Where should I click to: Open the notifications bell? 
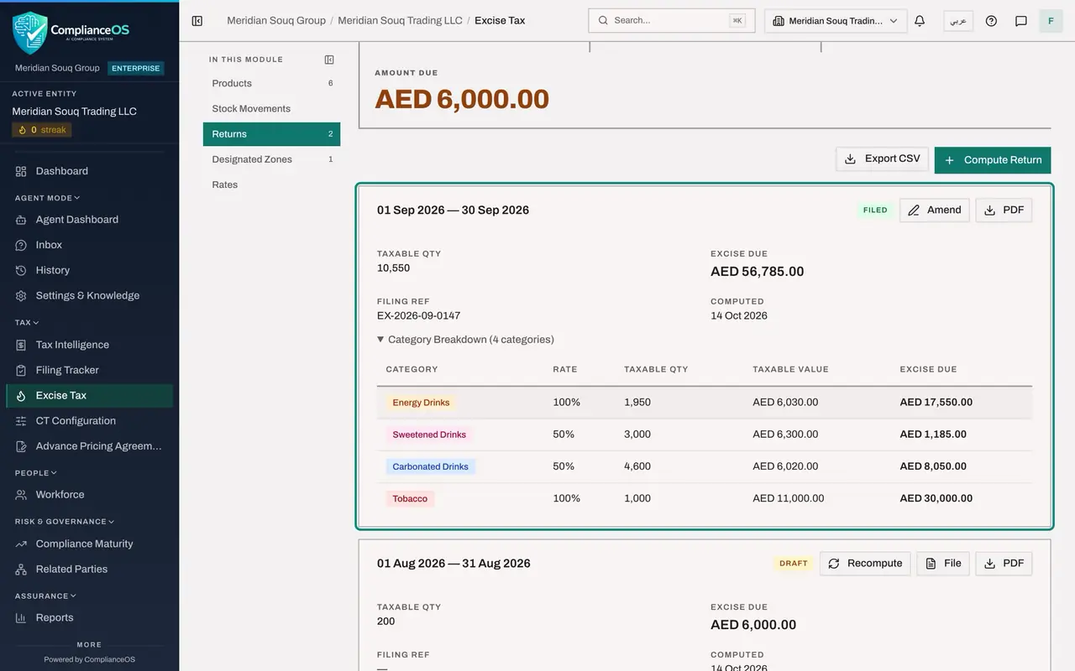(x=920, y=21)
